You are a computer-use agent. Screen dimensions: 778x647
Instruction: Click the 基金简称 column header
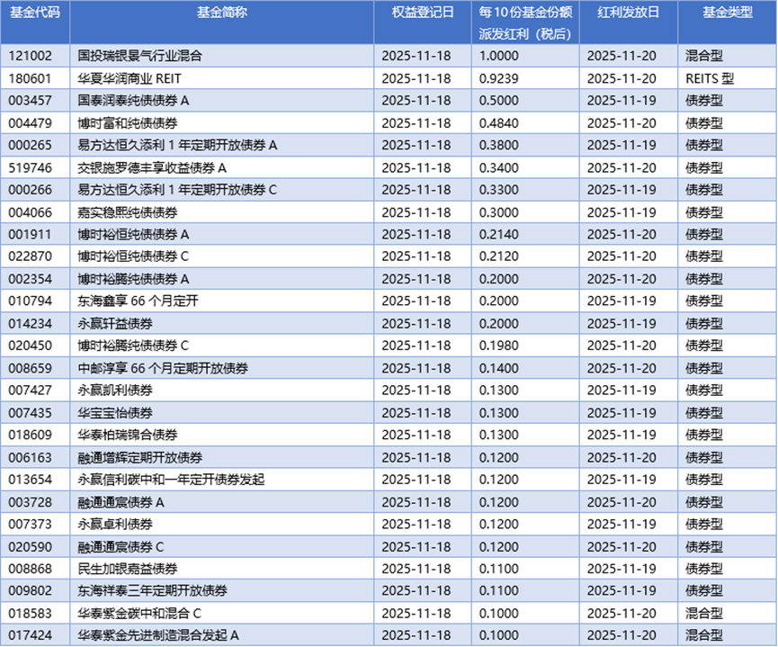click(221, 13)
